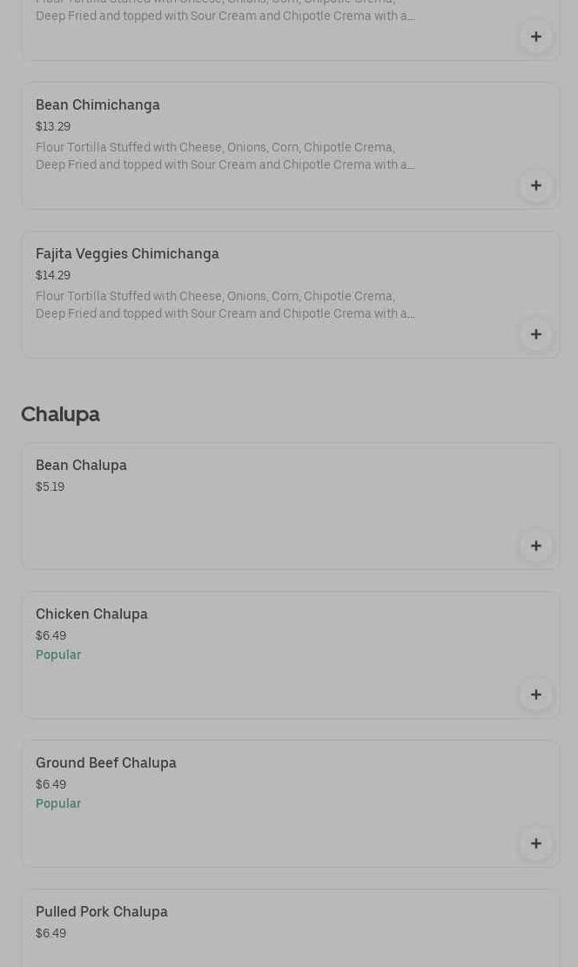Open the Pulled Pork Chalupa item
Image resolution: width=578 pixels, height=967 pixels.
[101, 912]
